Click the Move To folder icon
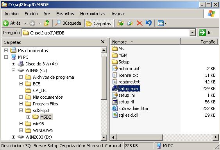 [x=121, y=23]
